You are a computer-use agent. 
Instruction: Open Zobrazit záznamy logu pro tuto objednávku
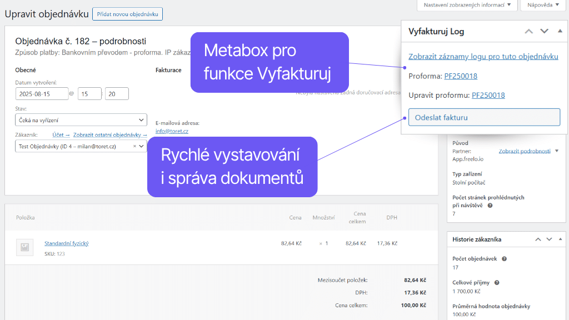coord(483,57)
